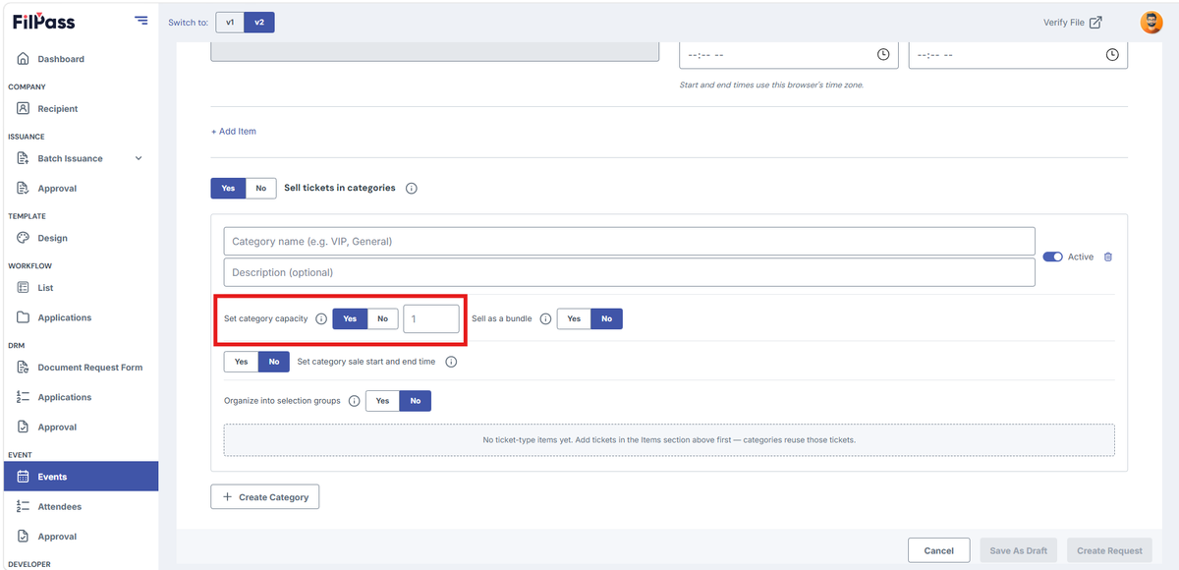Select No for Sell tickets in categories
This screenshot has height=570, width=1179.
(260, 188)
